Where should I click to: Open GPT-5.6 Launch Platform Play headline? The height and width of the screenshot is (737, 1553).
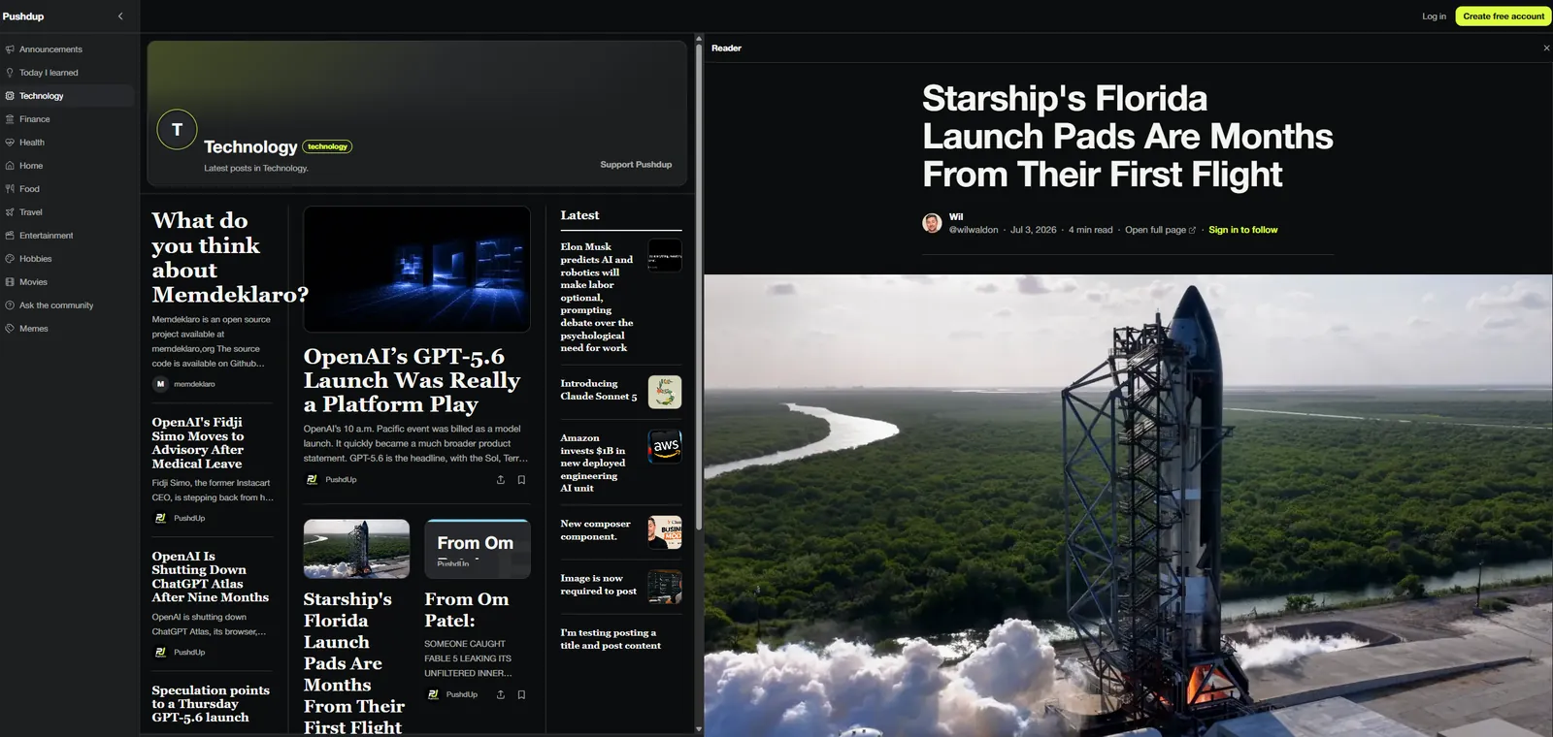click(x=412, y=380)
